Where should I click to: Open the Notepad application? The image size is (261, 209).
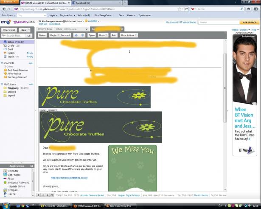pos(12,190)
